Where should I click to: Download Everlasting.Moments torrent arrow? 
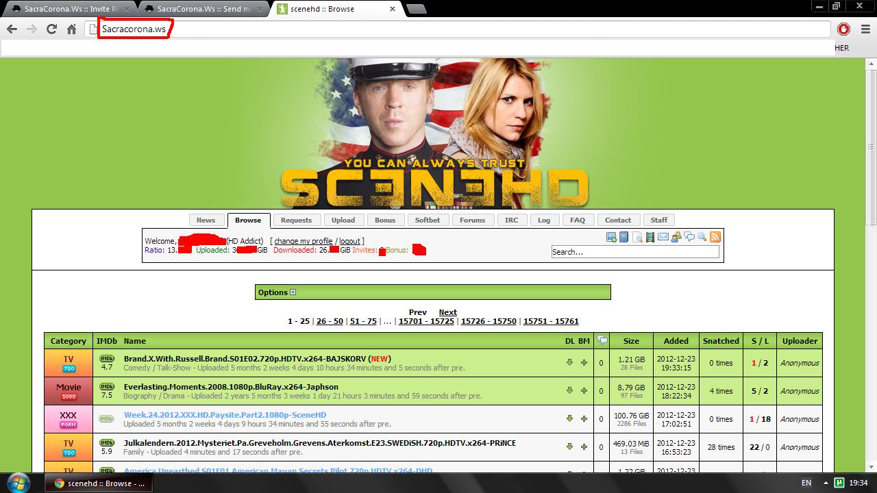(569, 390)
